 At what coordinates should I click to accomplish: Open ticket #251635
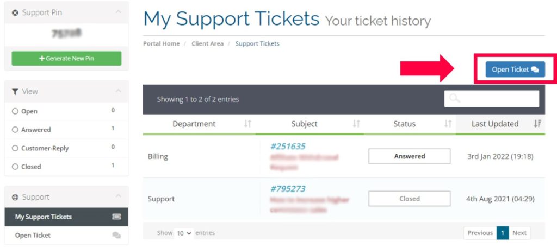pyautogui.click(x=288, y=147)
